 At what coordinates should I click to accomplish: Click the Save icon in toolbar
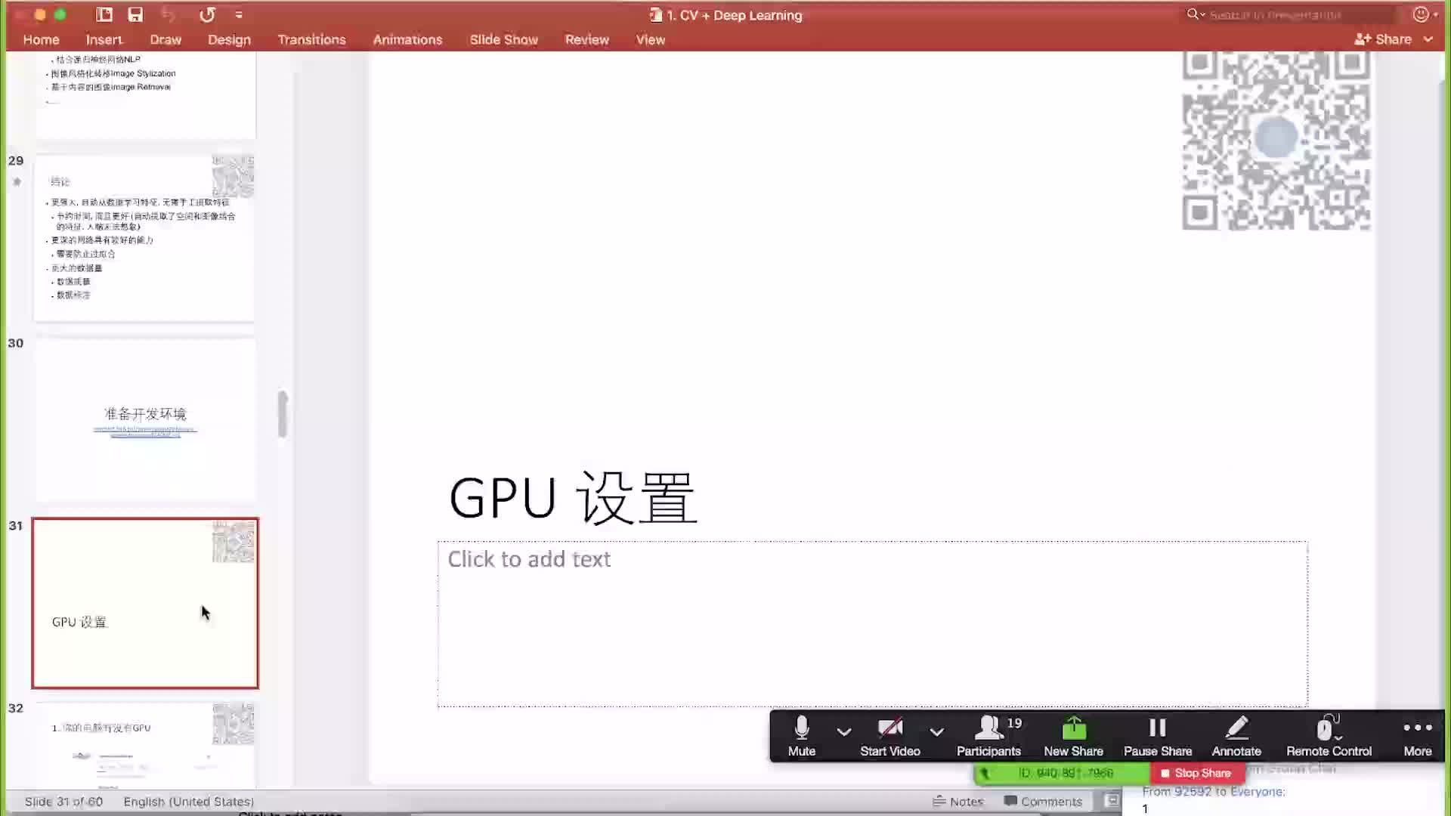pos(135,14)
